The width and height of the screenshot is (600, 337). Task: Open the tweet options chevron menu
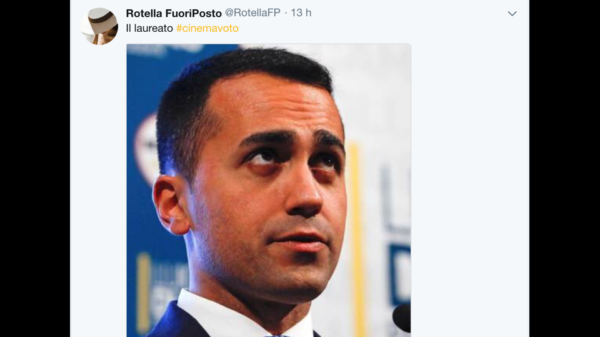pos(512,14)
